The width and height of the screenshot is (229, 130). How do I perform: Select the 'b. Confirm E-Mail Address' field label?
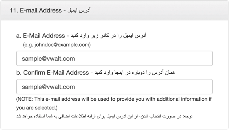tap(52, 73)
